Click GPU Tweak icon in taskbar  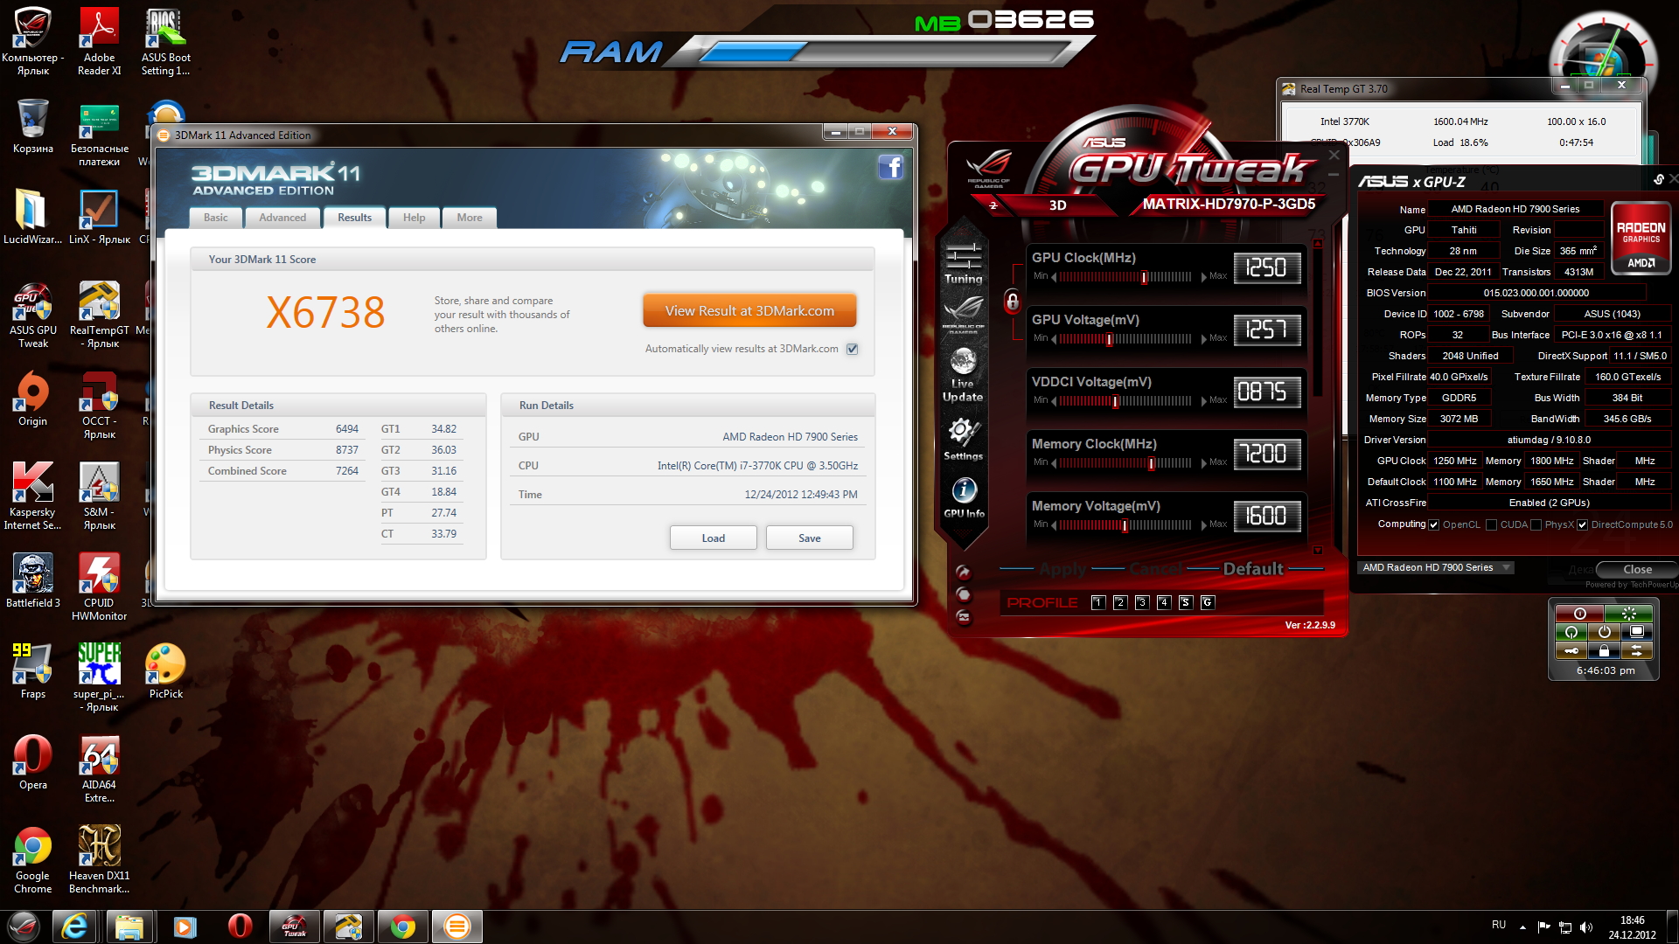pos(295,927)
